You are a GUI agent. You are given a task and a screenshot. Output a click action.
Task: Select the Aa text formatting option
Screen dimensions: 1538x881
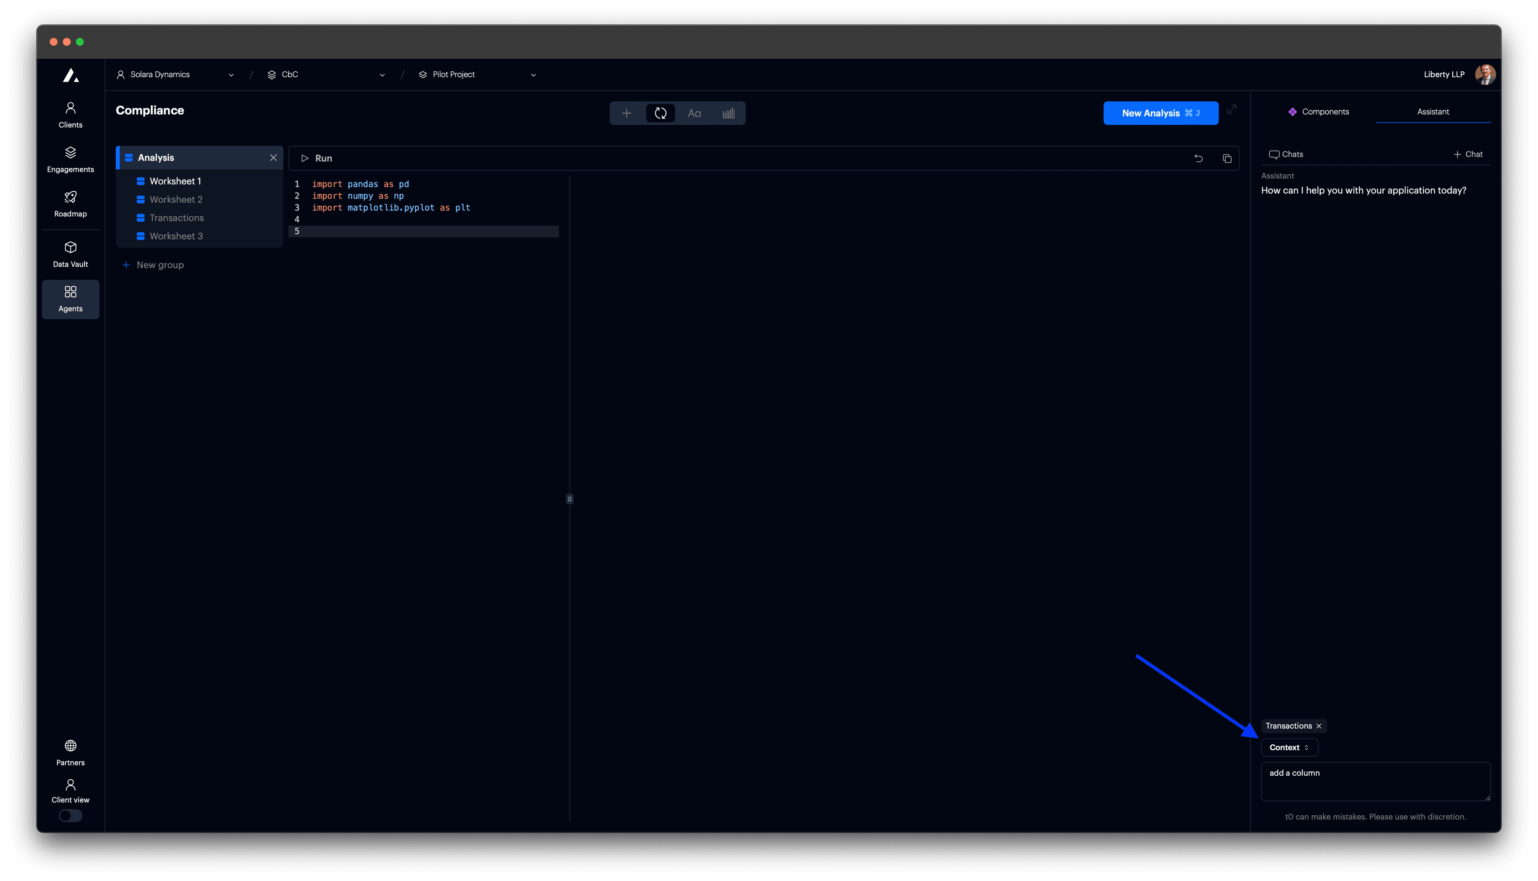(694, 113)
